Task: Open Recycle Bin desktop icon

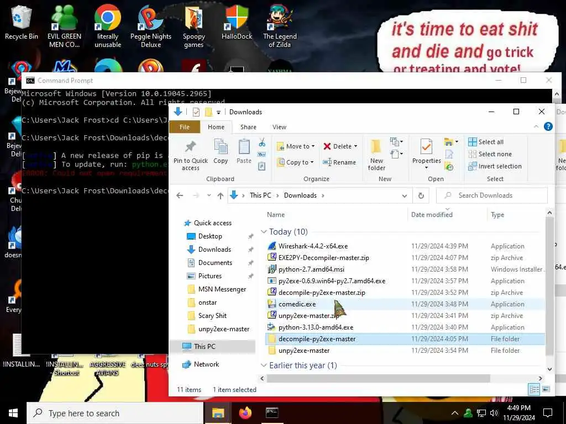Action: pos(22,22)
